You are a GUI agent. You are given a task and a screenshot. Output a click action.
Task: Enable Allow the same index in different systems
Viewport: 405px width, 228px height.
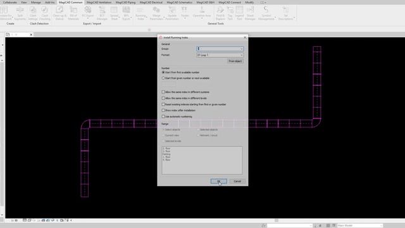click(163, 92)
